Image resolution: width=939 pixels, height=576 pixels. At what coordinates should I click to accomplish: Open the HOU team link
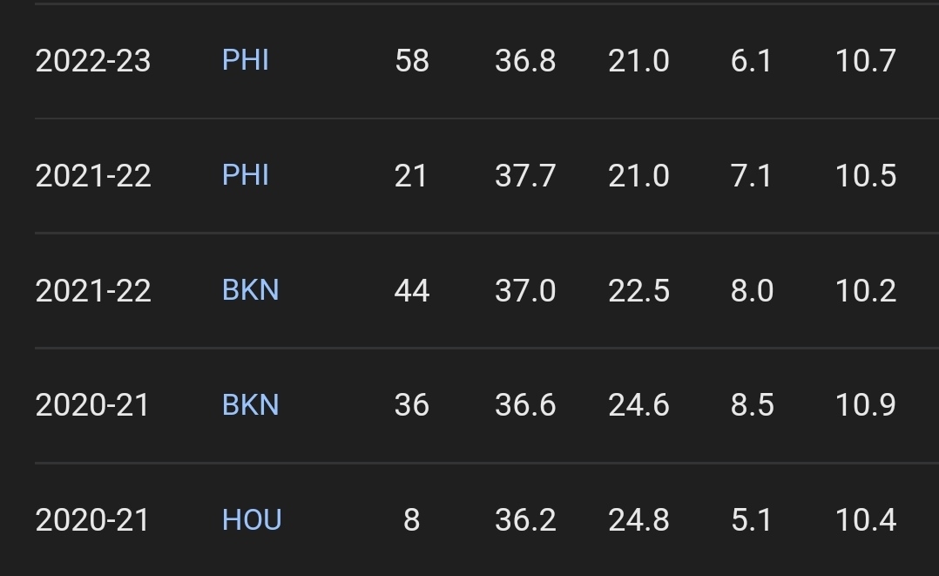click(x=252, y=520)
